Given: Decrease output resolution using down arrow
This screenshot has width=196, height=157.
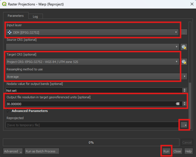Looking at the screenshot, I should click(x=184, y=105).
